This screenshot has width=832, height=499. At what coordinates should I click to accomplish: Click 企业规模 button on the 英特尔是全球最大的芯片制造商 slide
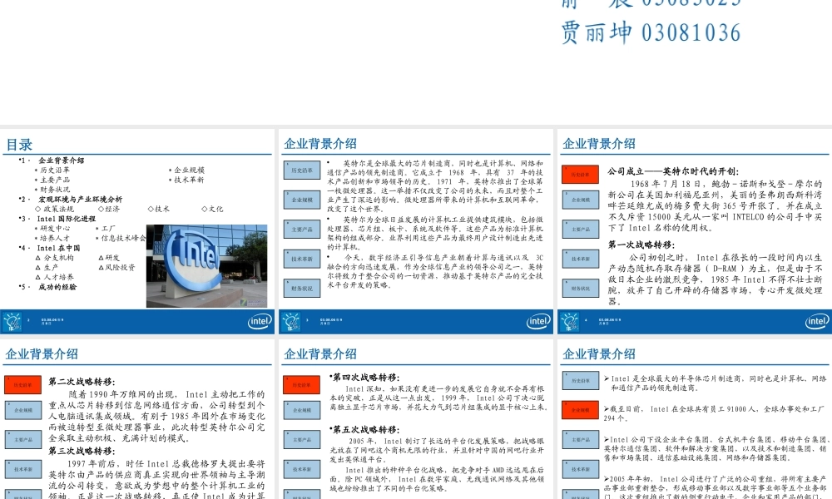pyautogui.click(x=302, y=200)
